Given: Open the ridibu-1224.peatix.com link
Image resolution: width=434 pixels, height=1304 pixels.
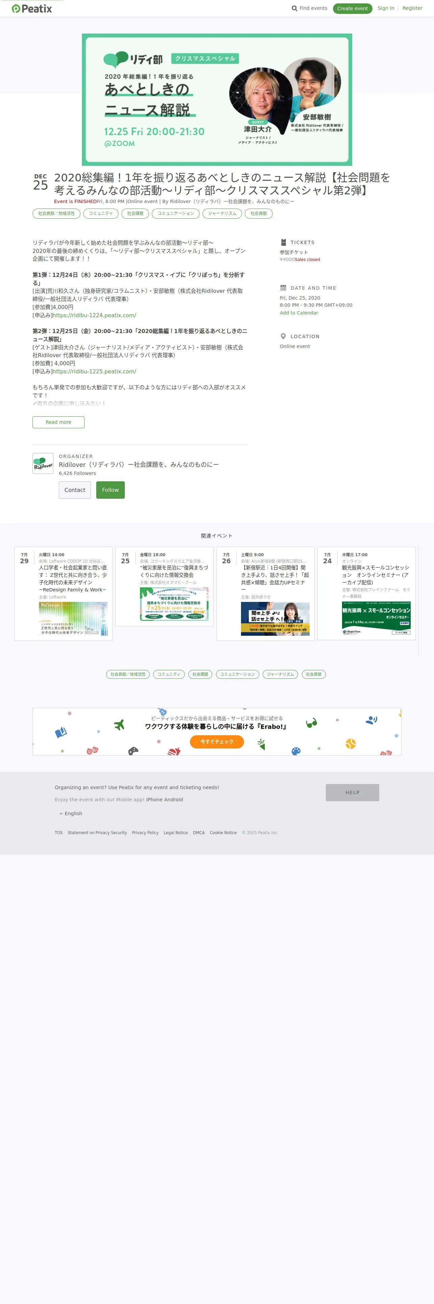Looking at the screenshot, I should pos(95,316).
